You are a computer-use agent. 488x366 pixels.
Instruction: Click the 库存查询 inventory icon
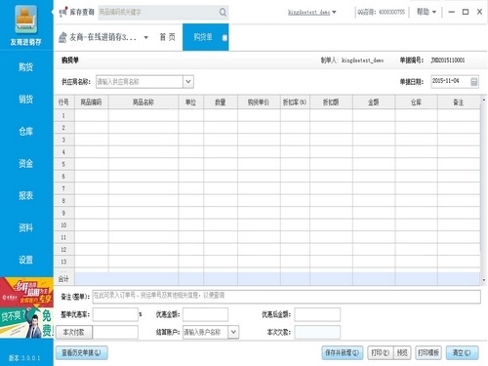point(62,13)
